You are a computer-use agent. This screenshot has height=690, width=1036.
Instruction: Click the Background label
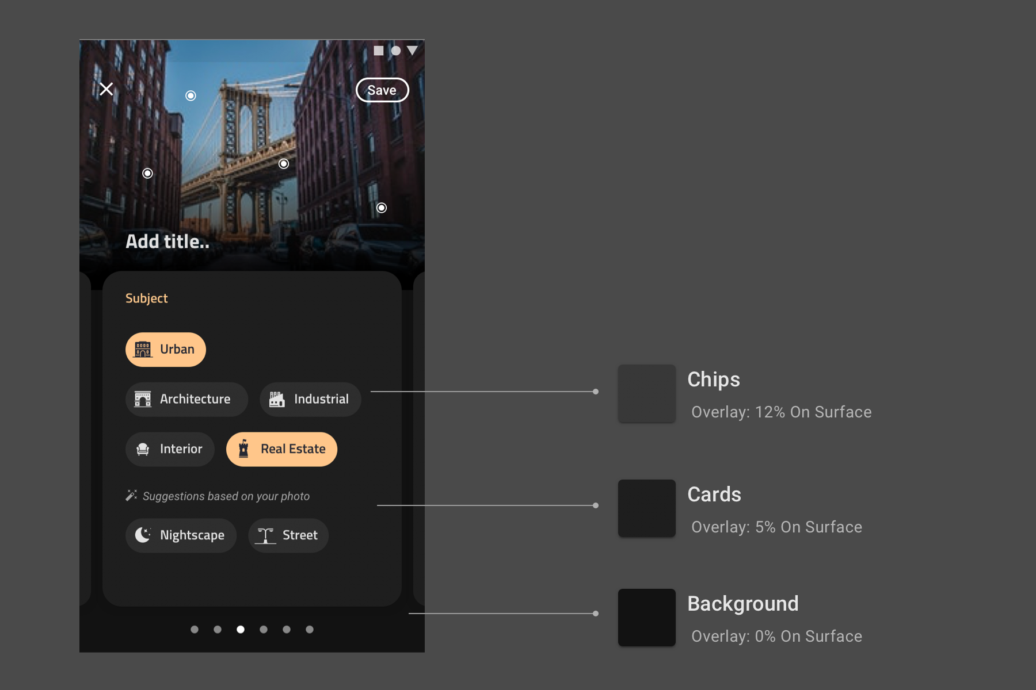click(743, 604)
